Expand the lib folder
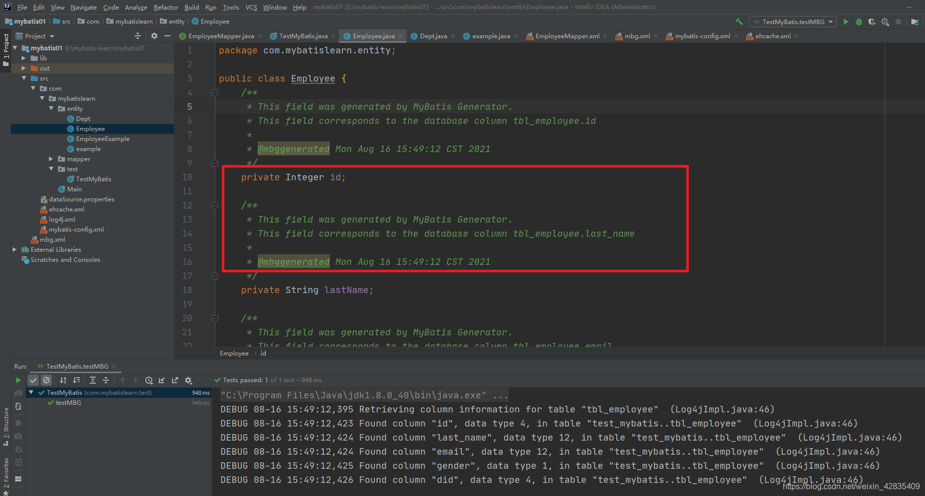Screen dimensions: 925x496 click(24, 58)
